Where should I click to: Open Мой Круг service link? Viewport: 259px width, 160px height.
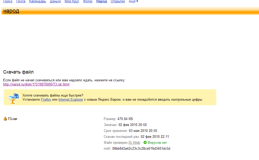(72, 1)
